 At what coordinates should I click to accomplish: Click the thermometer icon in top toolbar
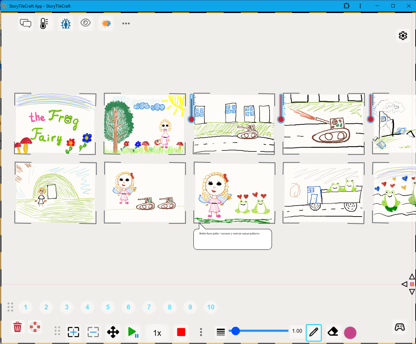[x=44, y=23]
